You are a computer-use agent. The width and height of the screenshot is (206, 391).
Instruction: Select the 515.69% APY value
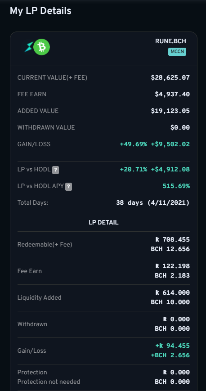tap(176, 186)
